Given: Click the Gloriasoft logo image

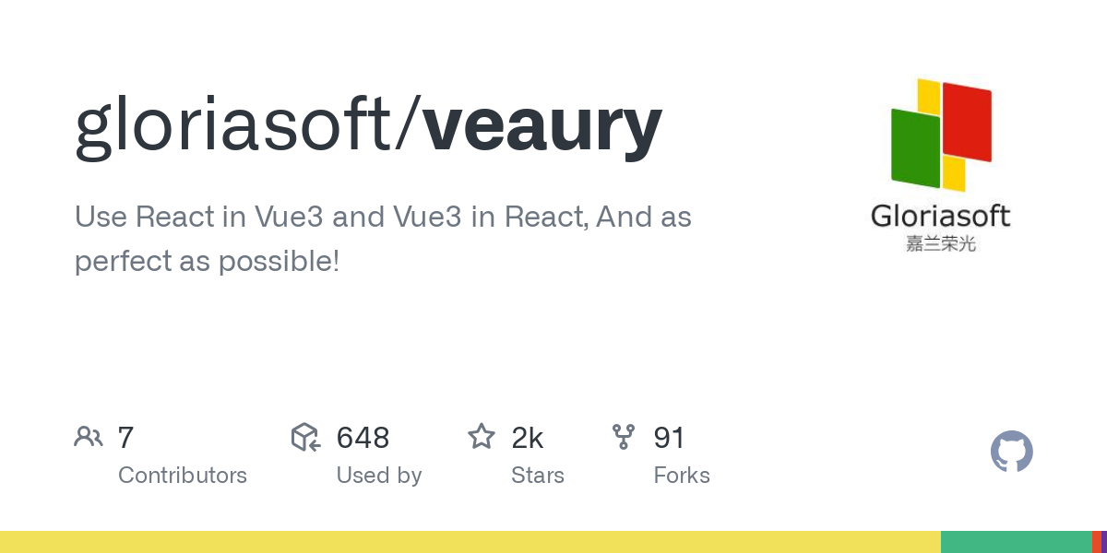Looking at the screenshot, I should pyautogui.click(x=941, y=166).
